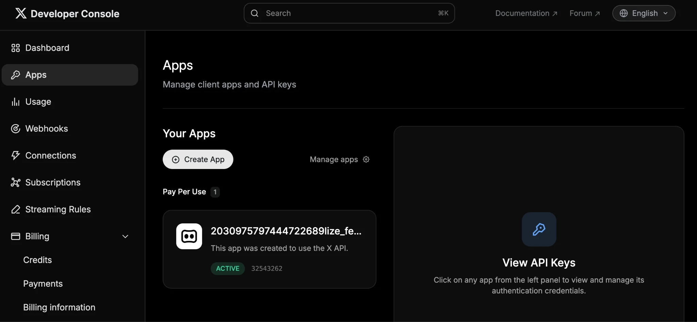Image resolution: width=697 pixels, height=322 pixels.
Task: Click "This app was created to use the X API."
Action: [279, 248]
